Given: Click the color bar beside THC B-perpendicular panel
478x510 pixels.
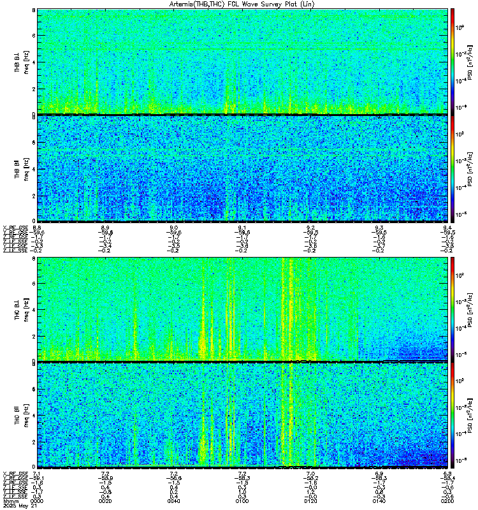Looking at the screenshot, I should [453, 309].
